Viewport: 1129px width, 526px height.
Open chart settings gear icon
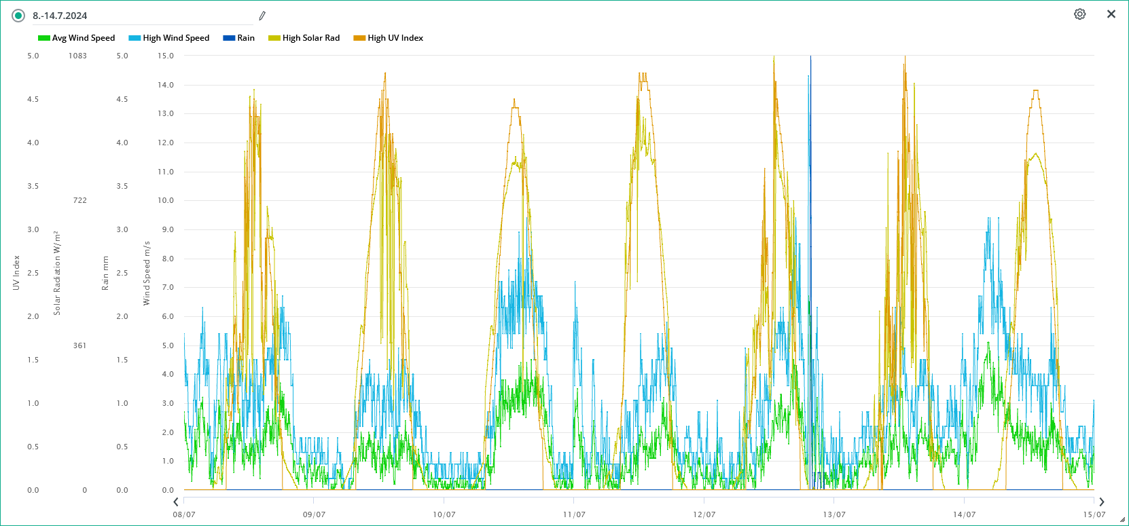click(1079, 14)
